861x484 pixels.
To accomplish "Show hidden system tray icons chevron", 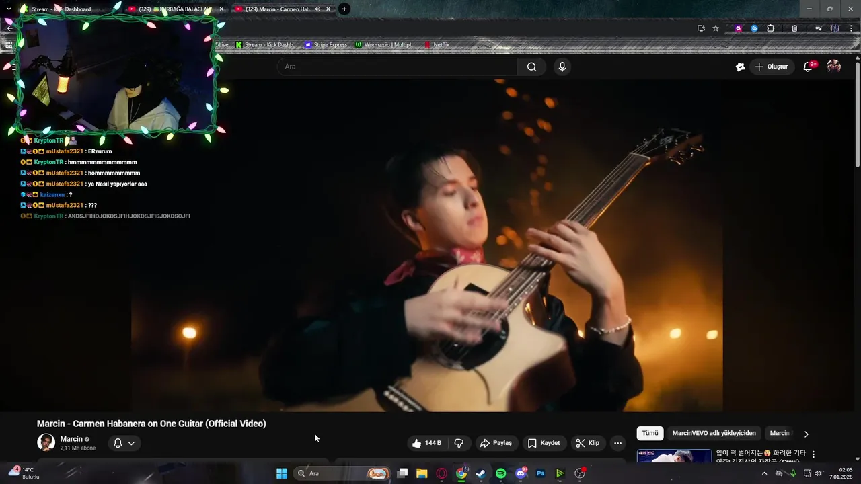I will click(764, 473).
